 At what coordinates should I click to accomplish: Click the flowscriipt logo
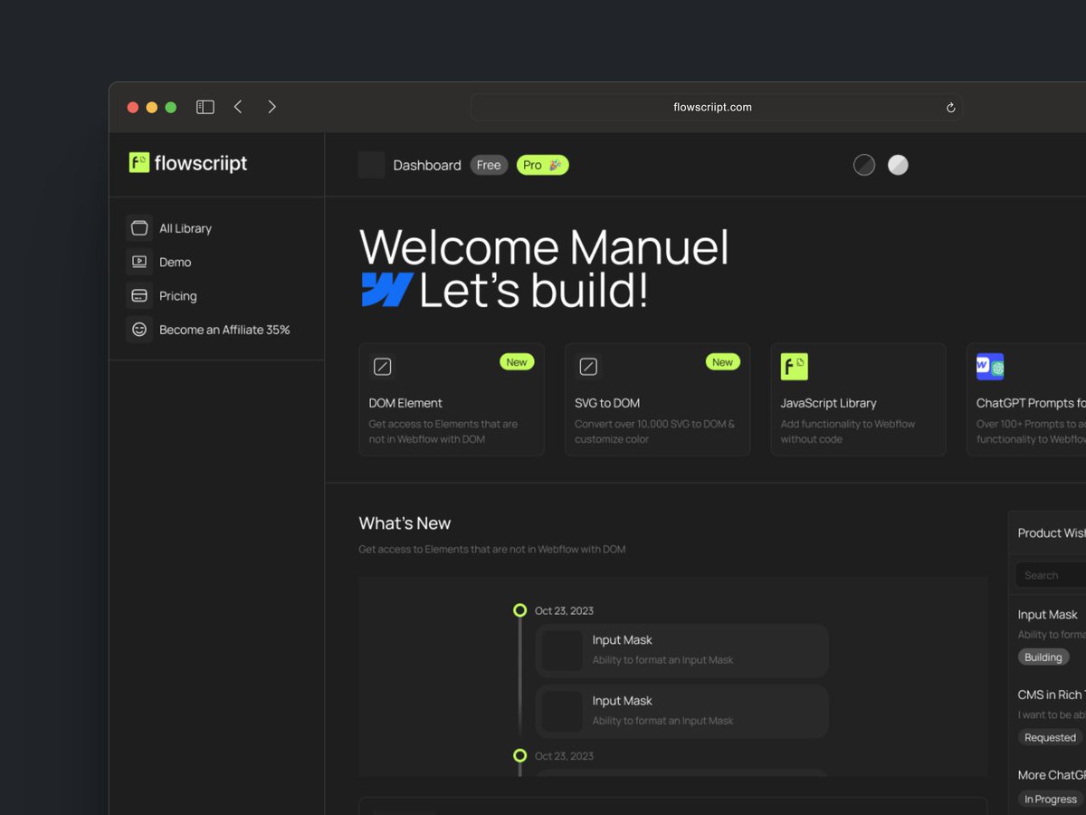[188, 163]
